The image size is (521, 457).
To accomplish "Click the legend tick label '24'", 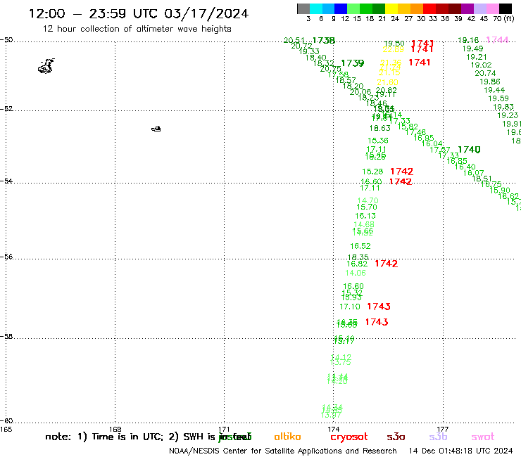I will (395, 19).
